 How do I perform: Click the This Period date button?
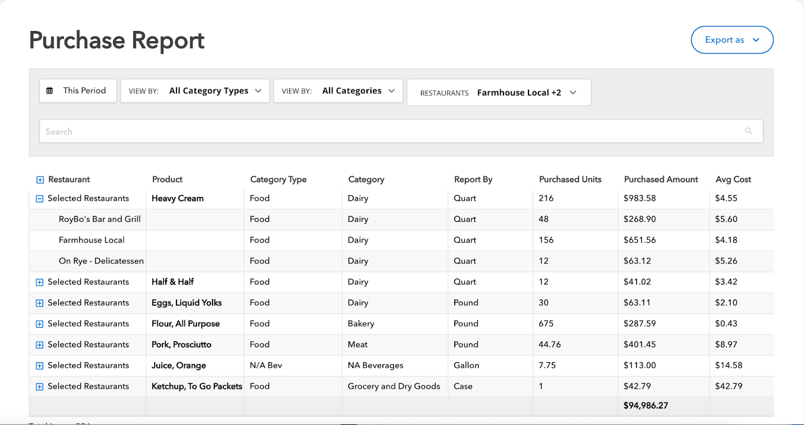pyautogui.click(x=78, y=91)
